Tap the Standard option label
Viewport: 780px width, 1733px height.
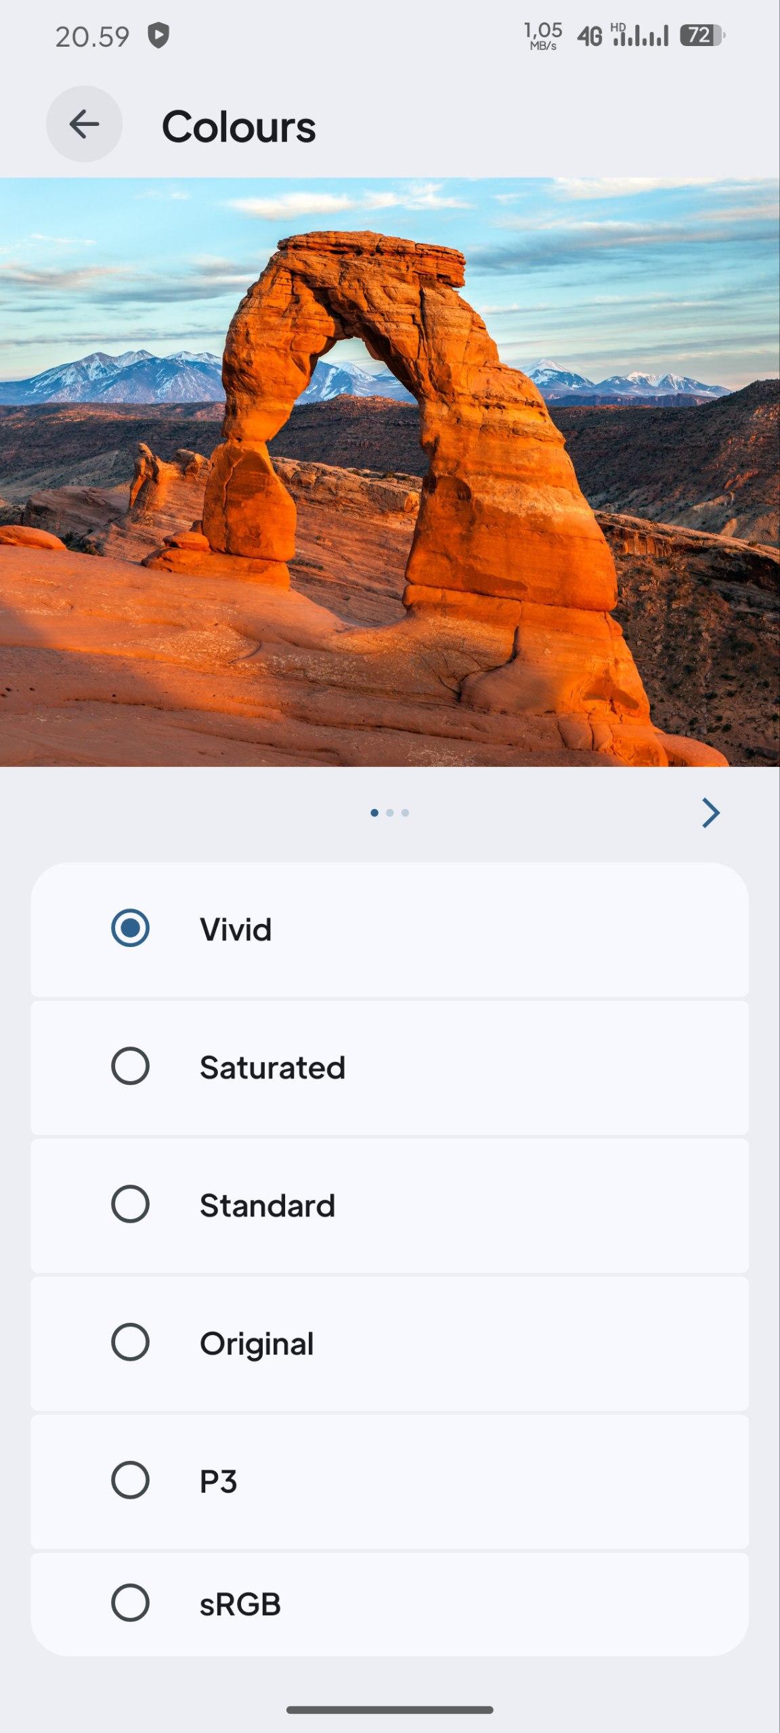pyautogui.click(x=267, y=1206)
